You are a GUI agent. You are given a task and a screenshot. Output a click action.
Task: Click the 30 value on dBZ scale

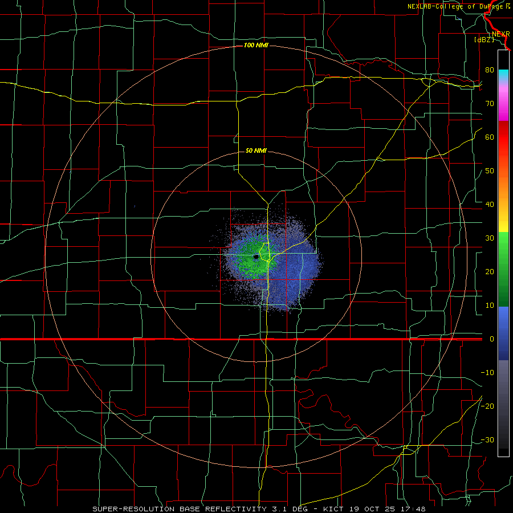click(x=490, y=238)
